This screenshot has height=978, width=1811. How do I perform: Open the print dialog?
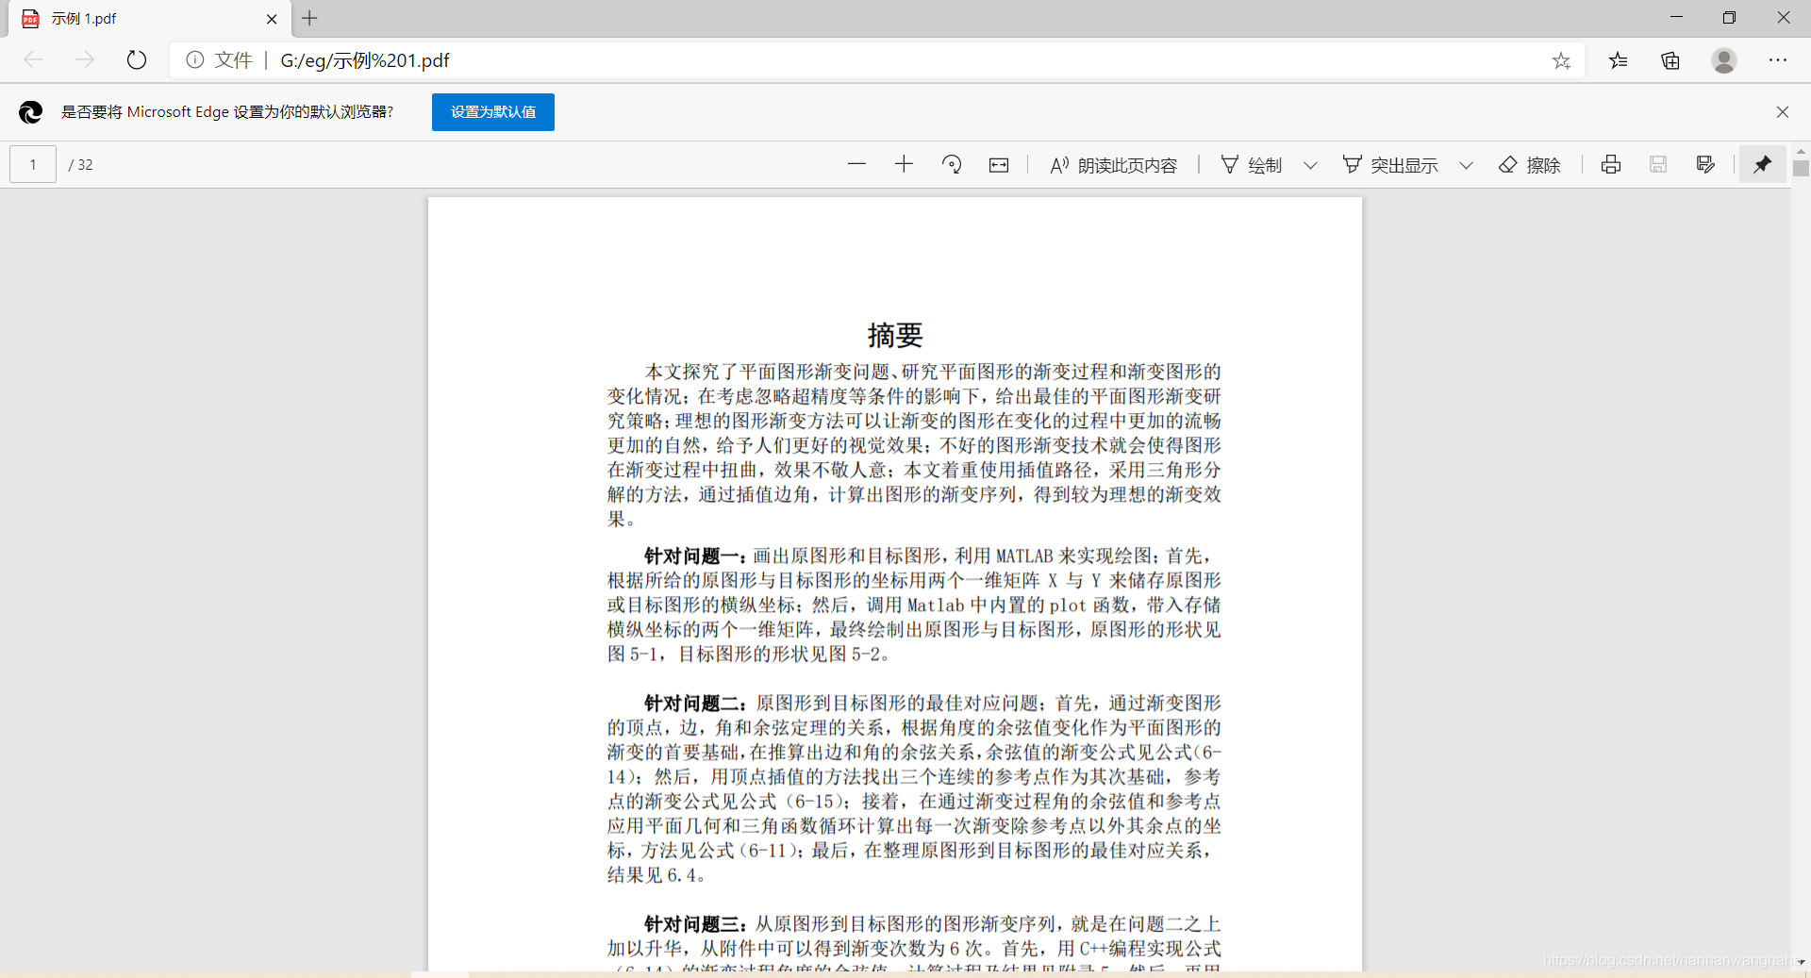(x=1610, y=164)
